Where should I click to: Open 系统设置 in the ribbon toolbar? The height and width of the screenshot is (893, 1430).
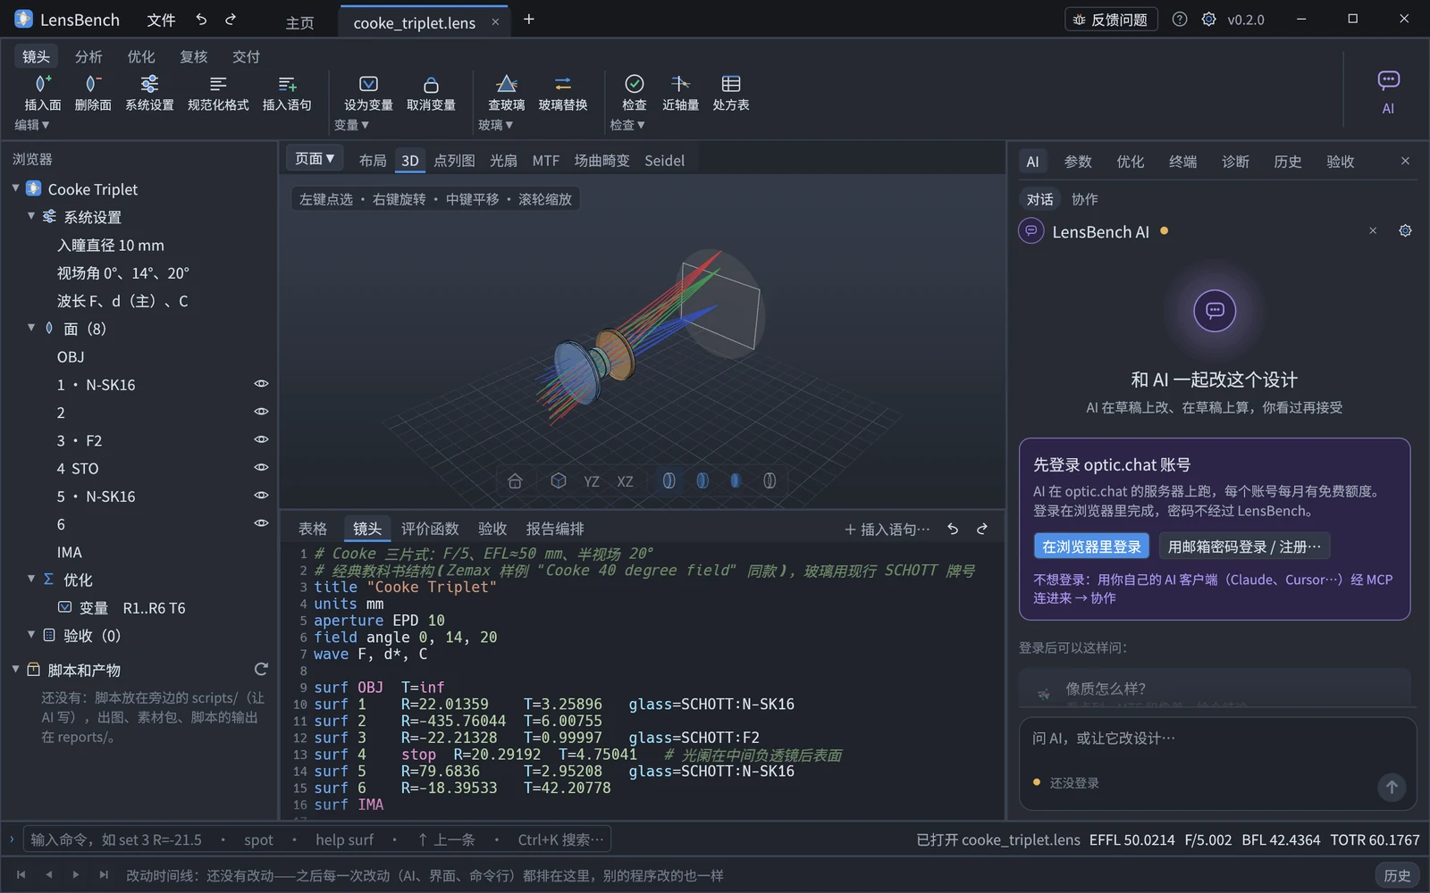coord(149,93)
